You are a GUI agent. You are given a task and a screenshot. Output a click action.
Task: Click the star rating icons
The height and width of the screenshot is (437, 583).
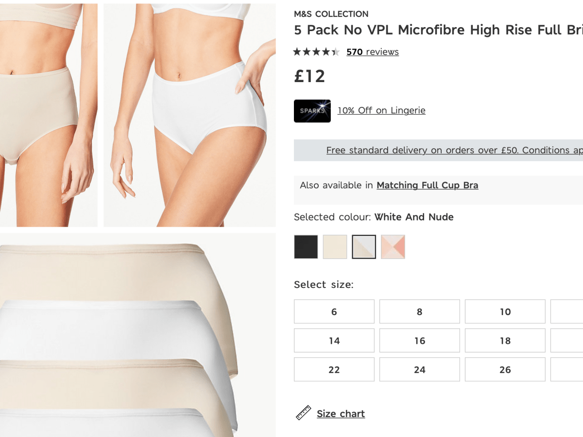click(x=316, y=52)
